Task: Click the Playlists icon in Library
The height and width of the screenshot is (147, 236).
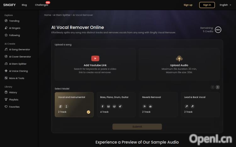Action: click(6, 99)
